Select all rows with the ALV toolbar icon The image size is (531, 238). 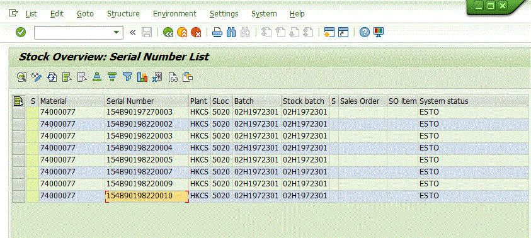tap(67, 77)
